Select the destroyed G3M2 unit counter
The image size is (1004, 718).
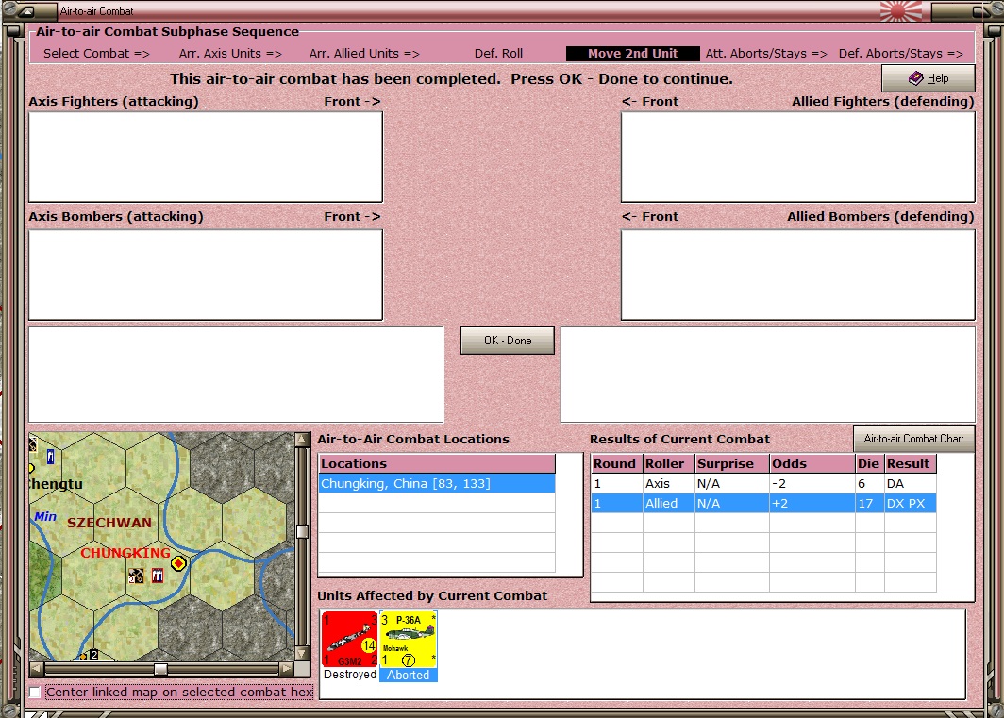[349, 640]
